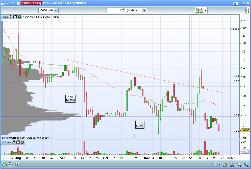Open the chart properties wrench icon
The image size is (251, 169).
tap(225, 164)
